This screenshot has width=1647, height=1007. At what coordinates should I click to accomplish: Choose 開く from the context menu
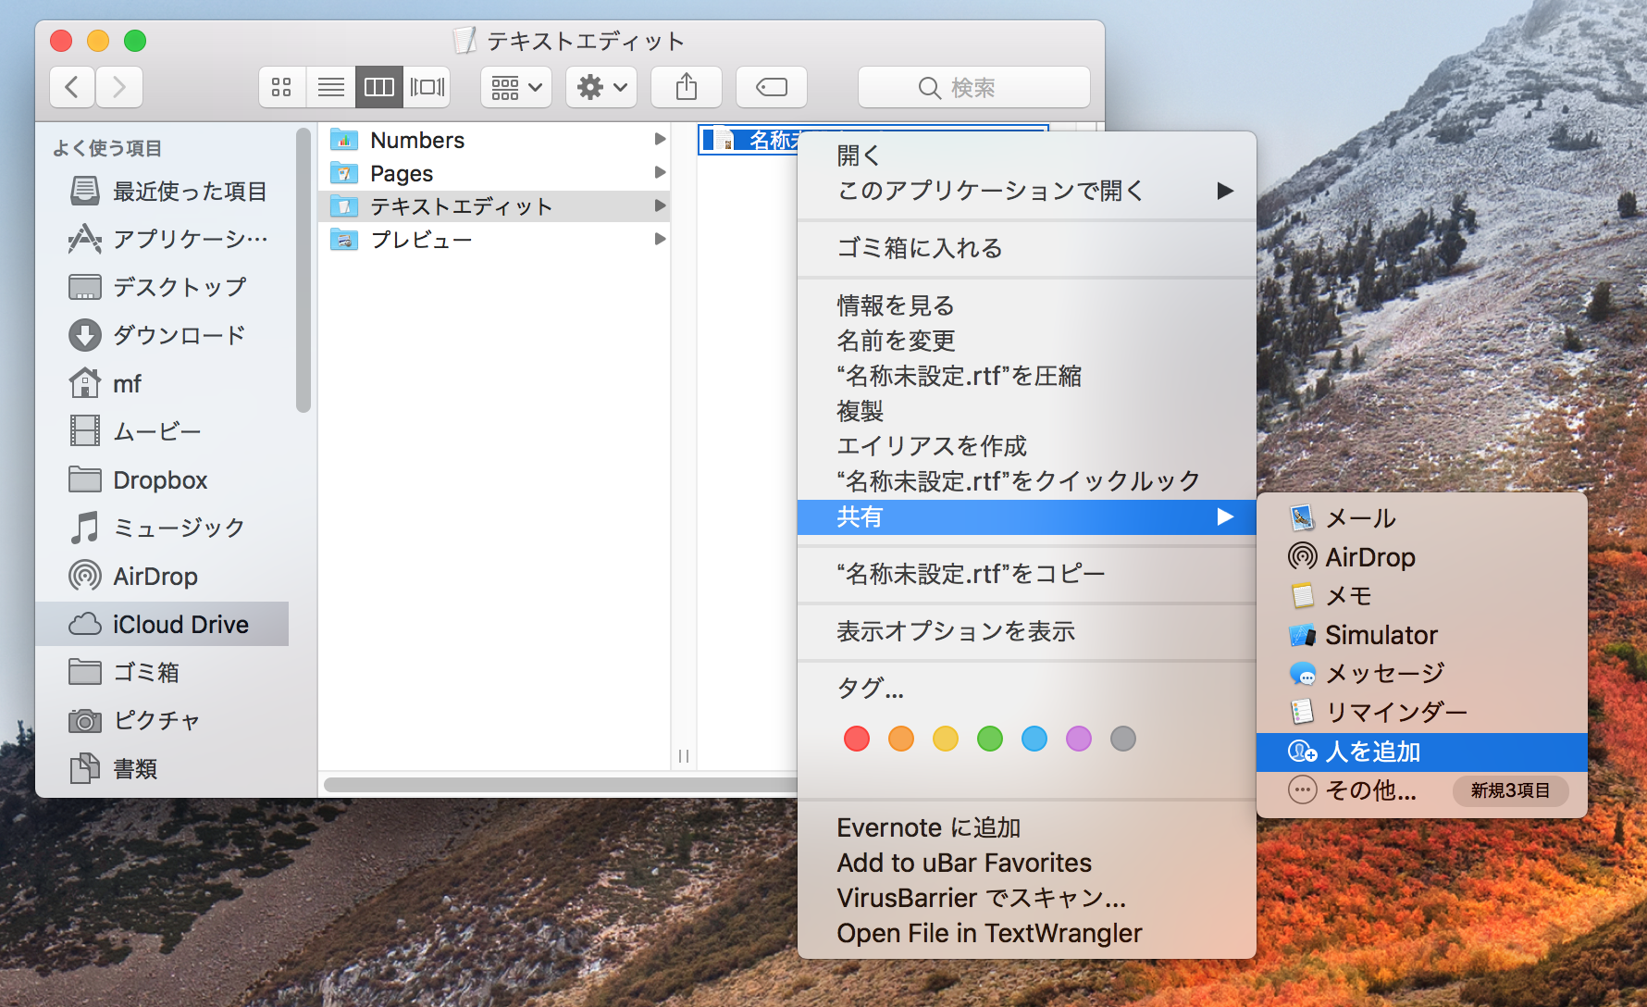(x=1027, y=155)
